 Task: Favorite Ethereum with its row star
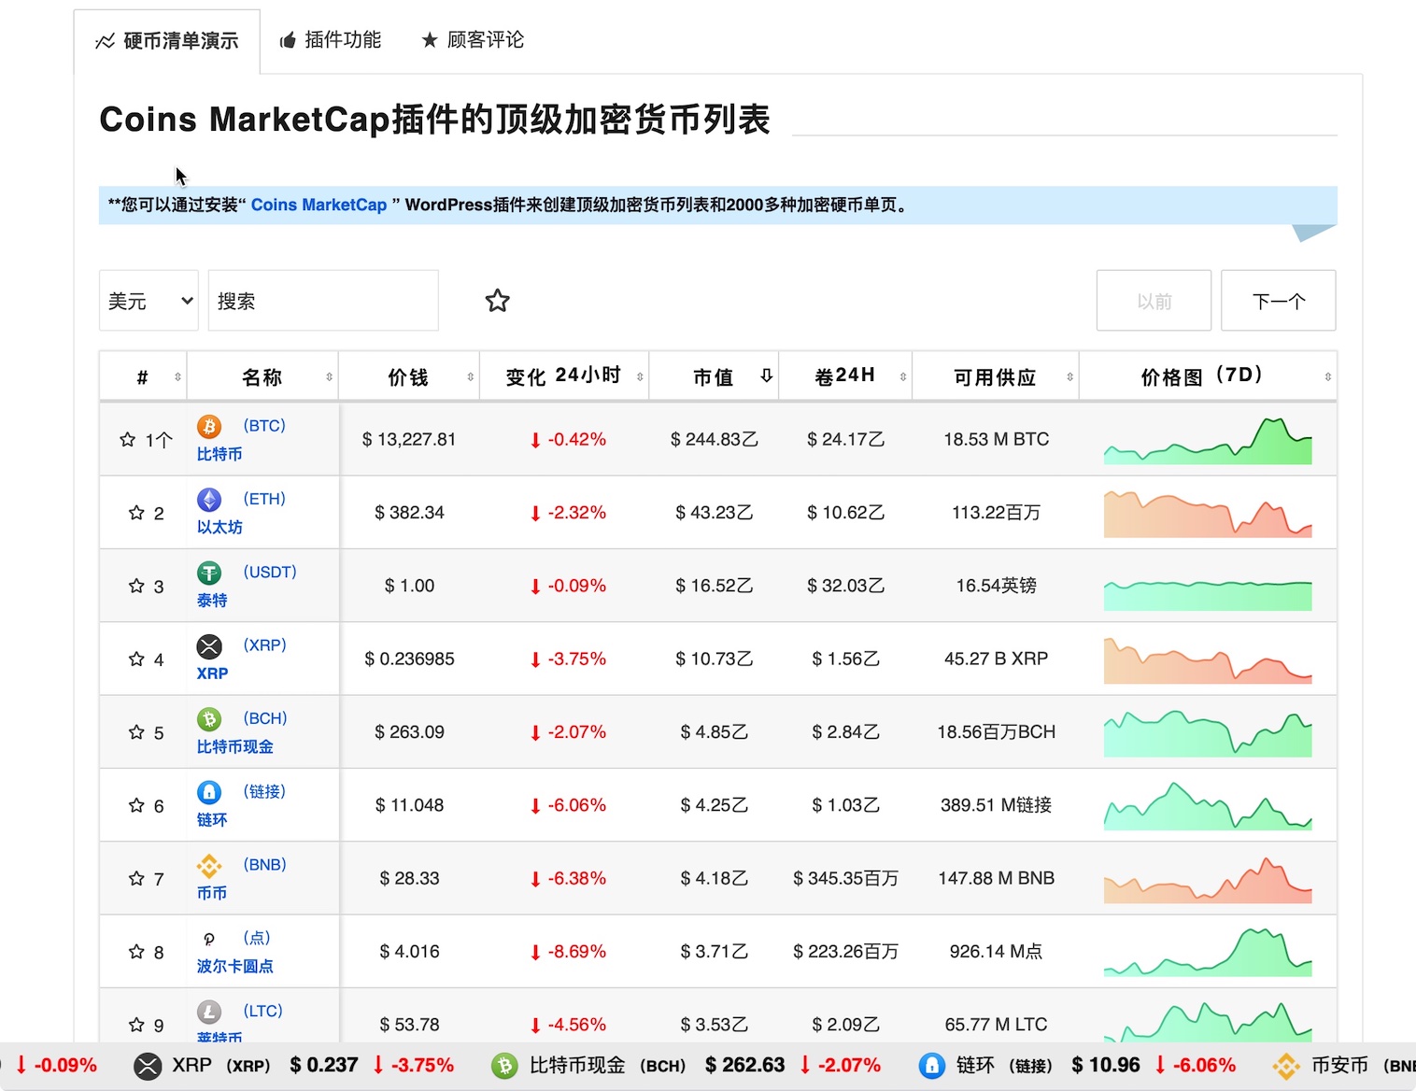pos(136,513)
